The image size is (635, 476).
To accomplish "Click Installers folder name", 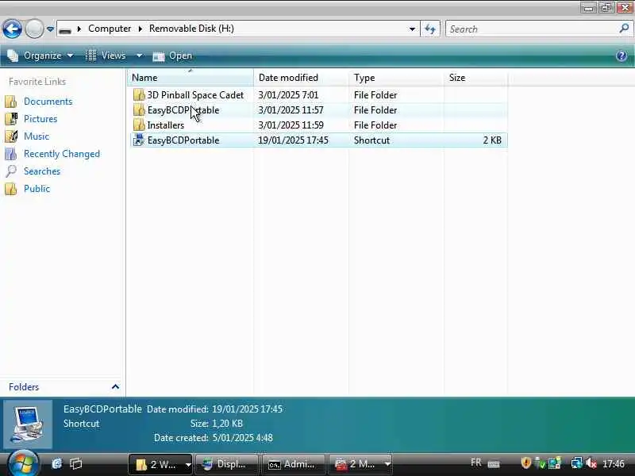I will [166, 125].
